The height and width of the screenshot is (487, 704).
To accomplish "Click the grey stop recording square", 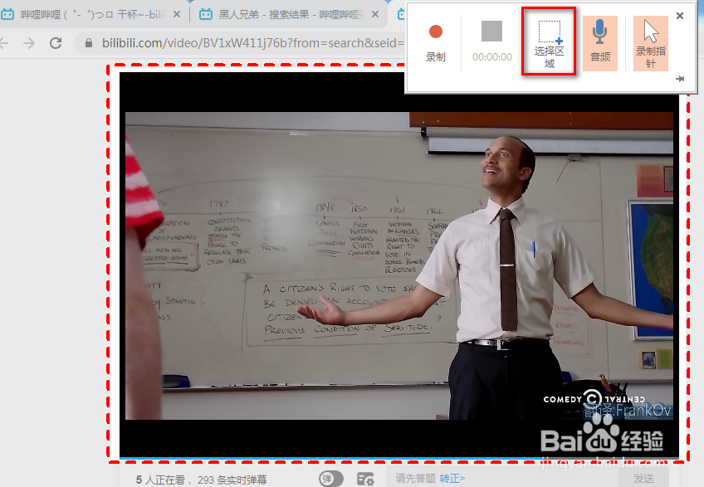I will [491, 32].
